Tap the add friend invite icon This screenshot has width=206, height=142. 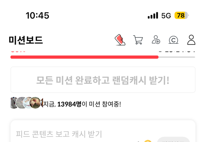pyautogui.click(x=156, y=40)
